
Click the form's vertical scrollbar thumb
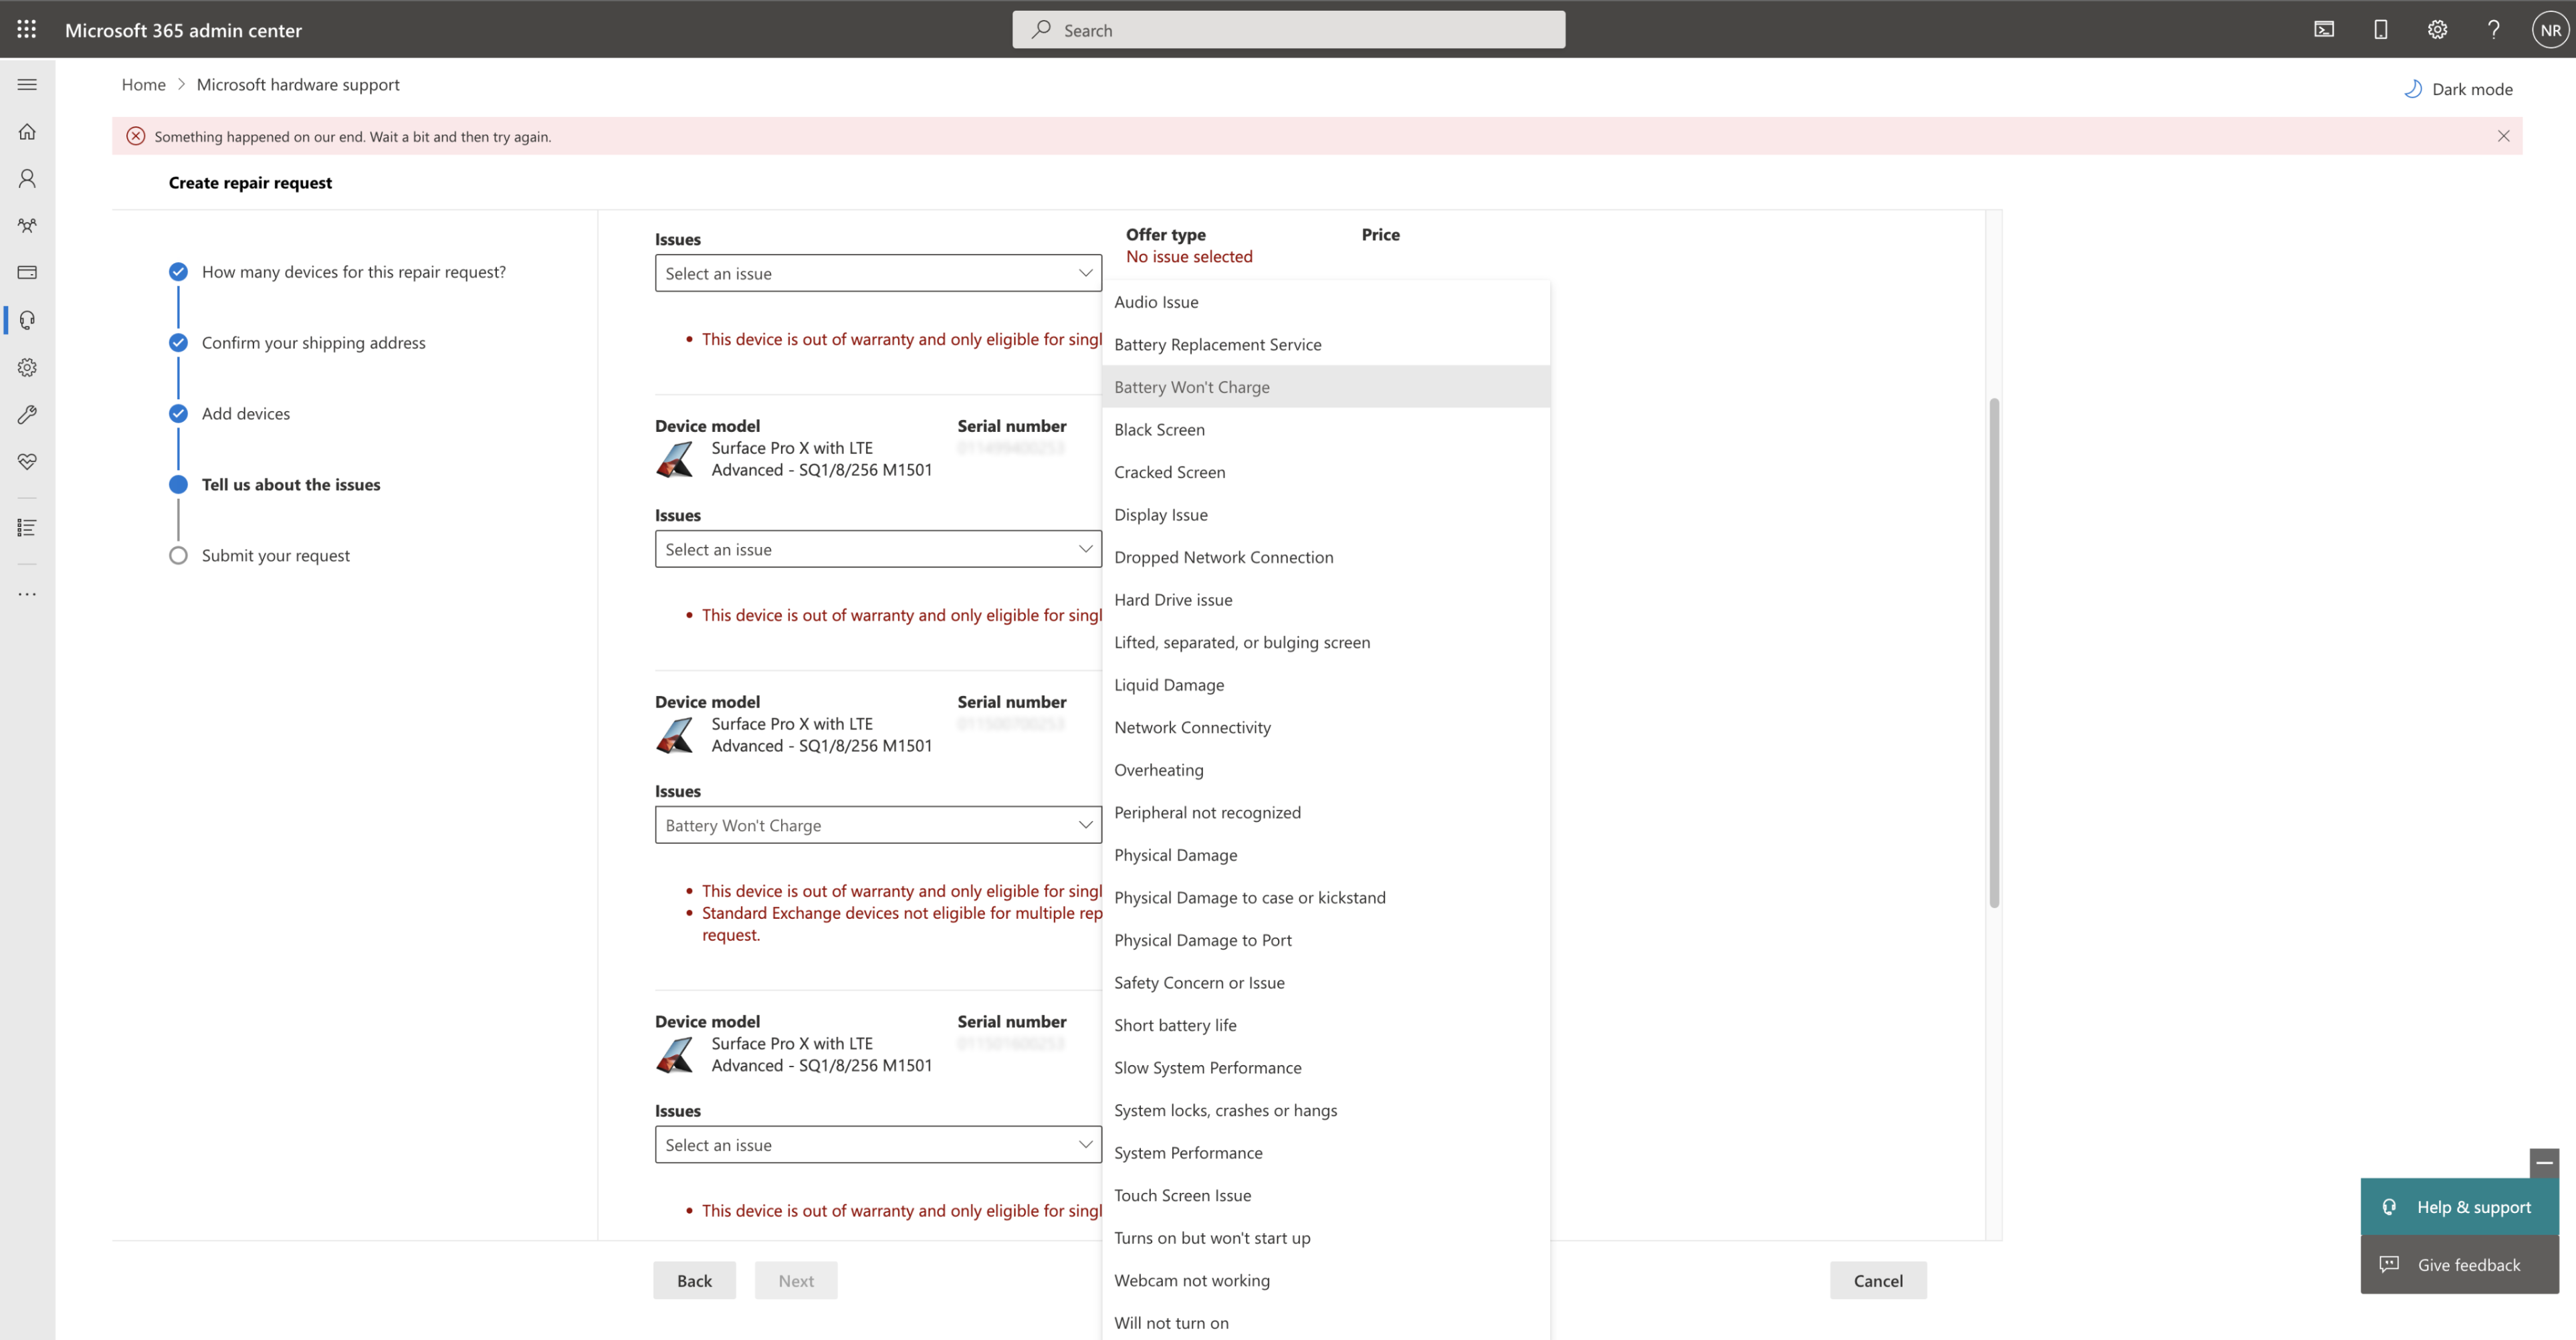1993,652
